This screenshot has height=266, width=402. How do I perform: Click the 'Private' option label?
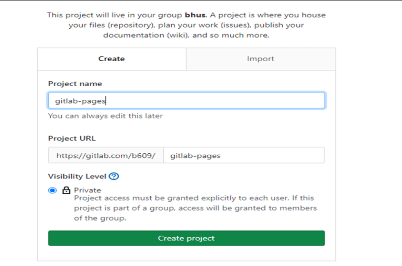pyautogui.click(x=87, y=190)
